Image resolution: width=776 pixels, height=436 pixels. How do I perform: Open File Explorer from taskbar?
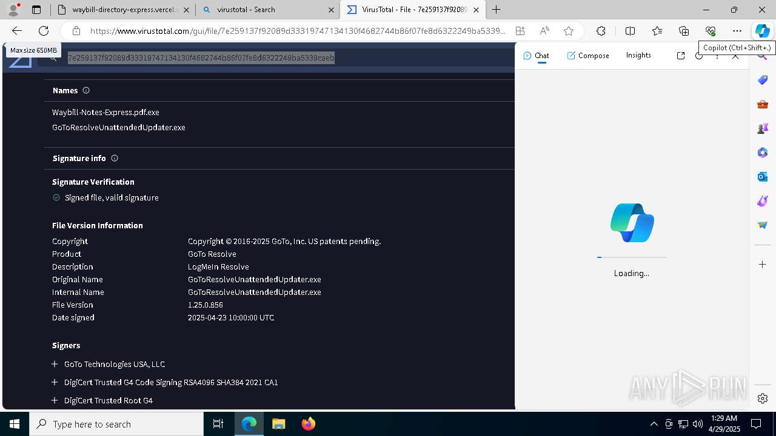coord(278,424)
